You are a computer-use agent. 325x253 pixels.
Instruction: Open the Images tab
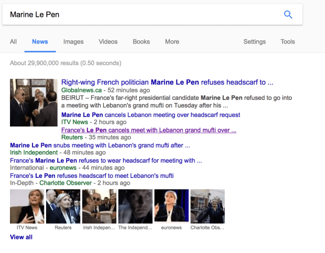[73, 42]
